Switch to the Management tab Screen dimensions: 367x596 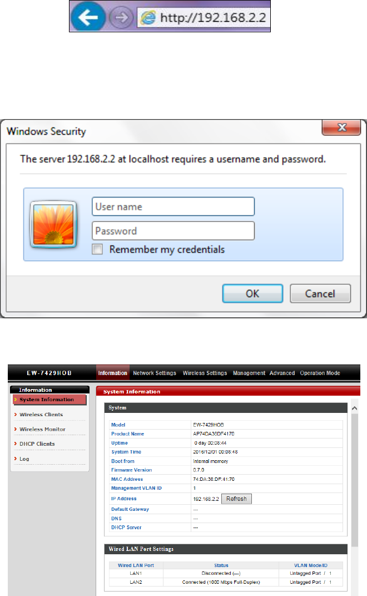click(x=249, y=373)
